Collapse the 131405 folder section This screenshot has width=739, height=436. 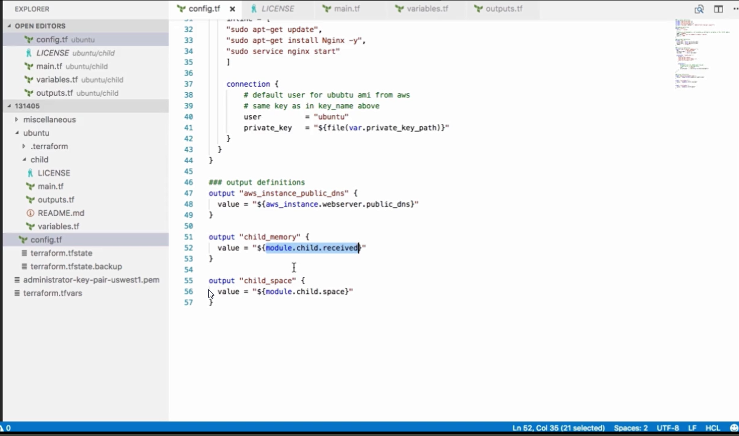point(86,106)
